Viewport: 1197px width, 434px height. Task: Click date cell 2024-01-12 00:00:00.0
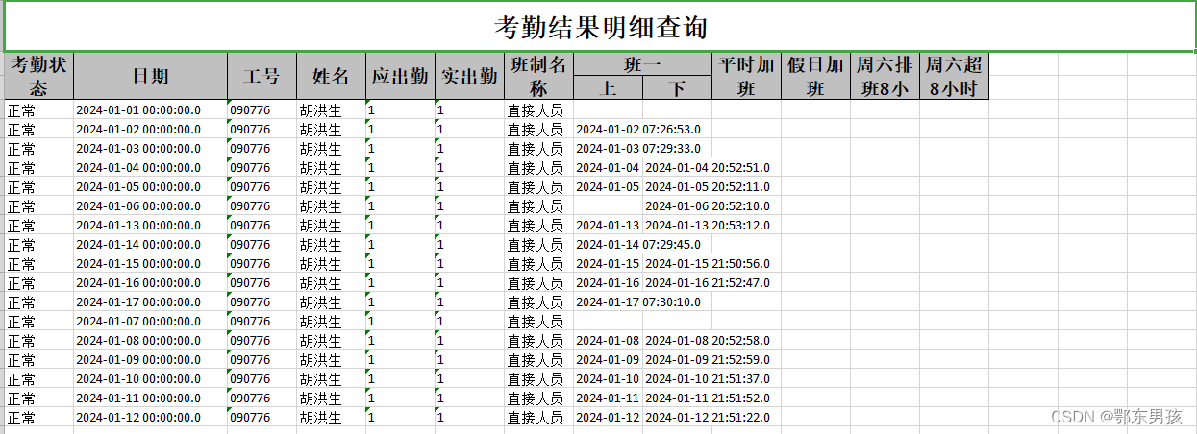(x=151, y=417)
